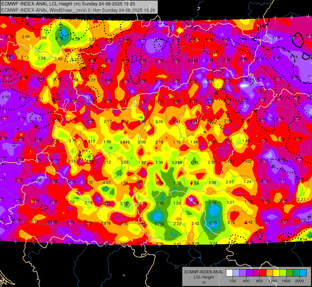This screenshot has width=312, height=287.
Task: Click the dashed contour label 10
Action: coord(263,26)
